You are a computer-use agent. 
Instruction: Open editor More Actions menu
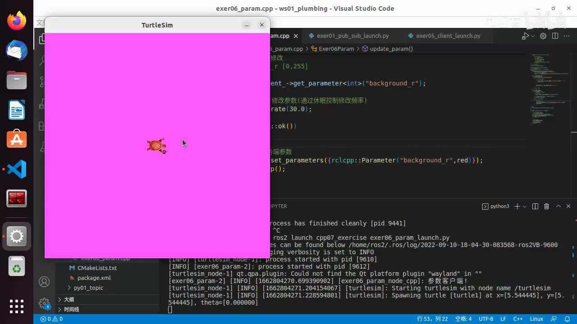click(x=566, y=36)
